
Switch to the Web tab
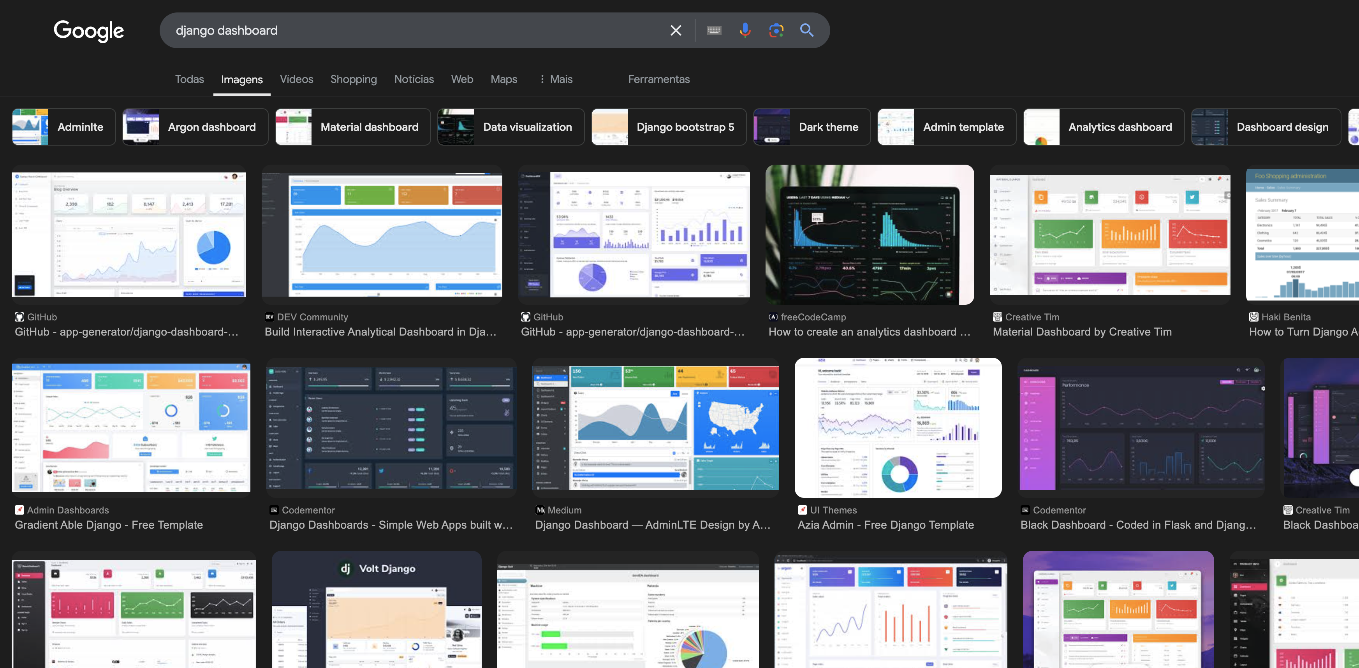point(462,79)
